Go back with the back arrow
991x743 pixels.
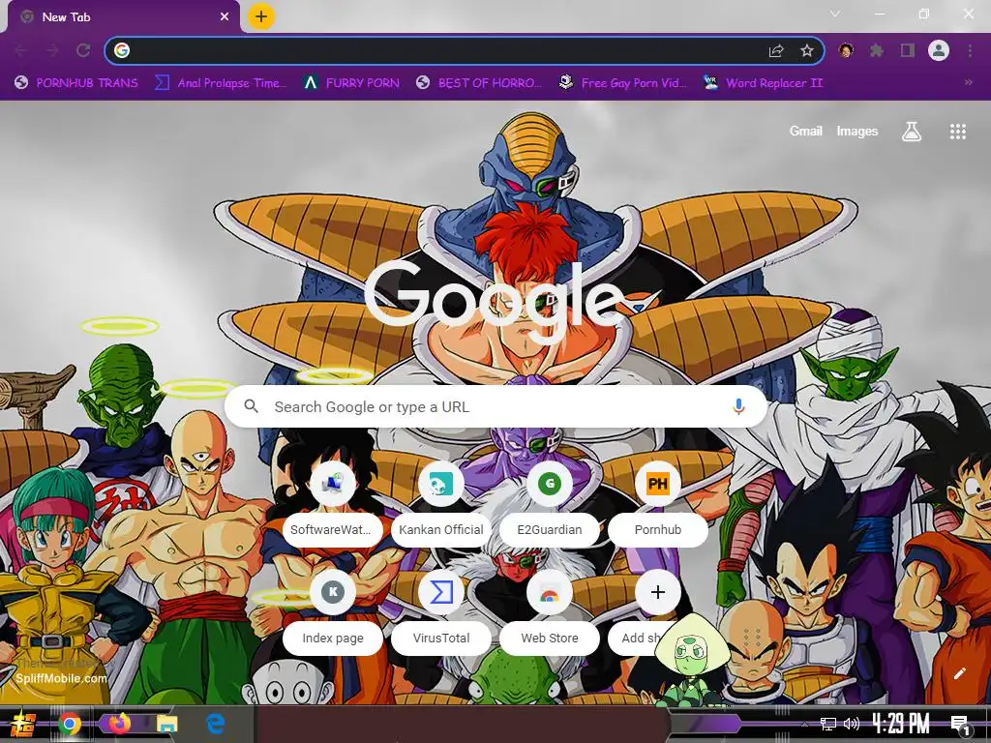click(x=21, y=50)
